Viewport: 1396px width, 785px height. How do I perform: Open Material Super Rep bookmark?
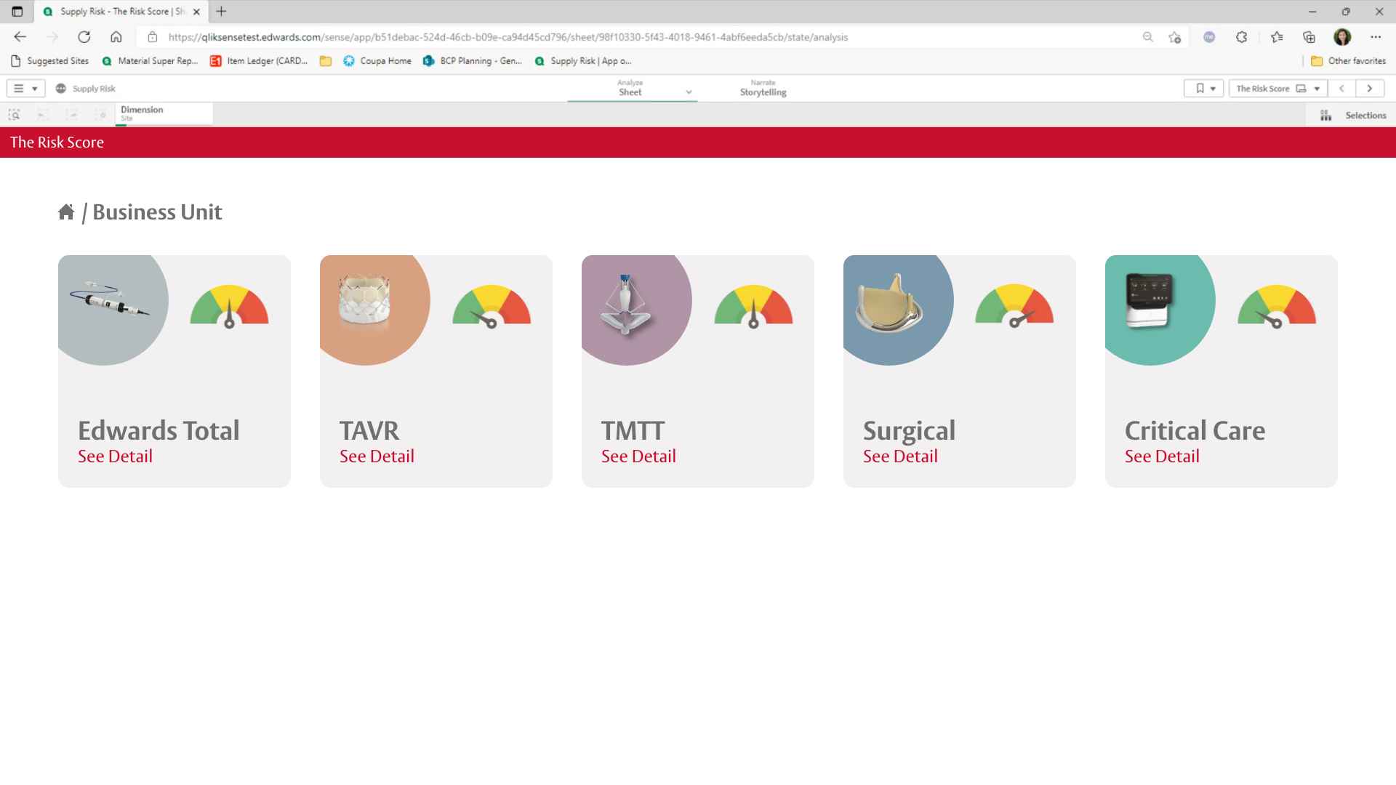point(151,61)
